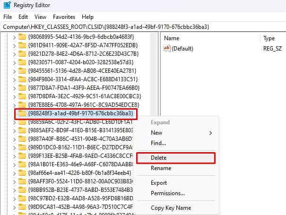Click folder icon of {9885AEF2-BD9F-41E0 key

click(x=22, y=130)
